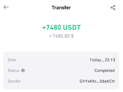Click the 22:13 time value
123x92 pixels.
110,60
